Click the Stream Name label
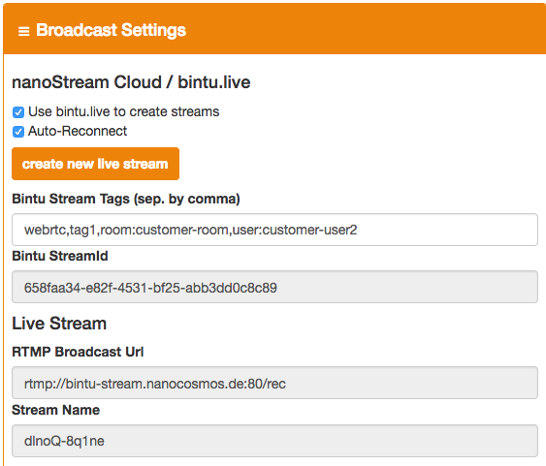Image resolution: width=546 pixels, height=466 pixels. [x=55, y=410]
